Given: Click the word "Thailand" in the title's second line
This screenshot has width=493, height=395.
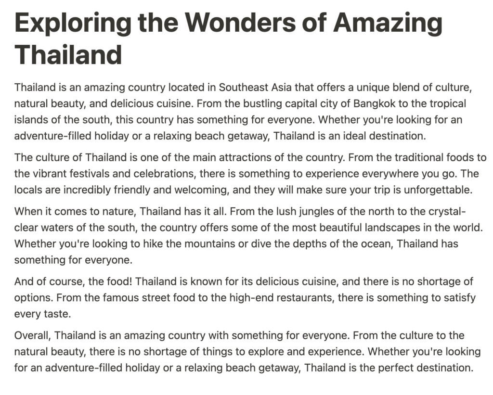Looking at the screenshot, I should [68, 55].
